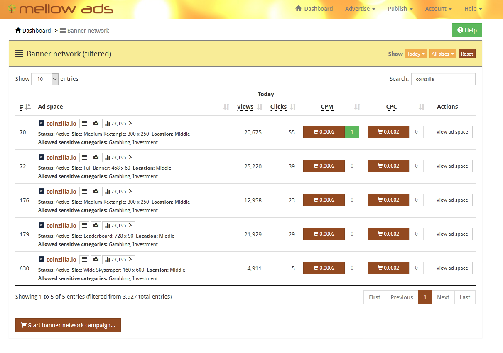The width and height of the screenshot is (503, 353).
Task: Click the green Help button
Action: [x=467, y=30]
